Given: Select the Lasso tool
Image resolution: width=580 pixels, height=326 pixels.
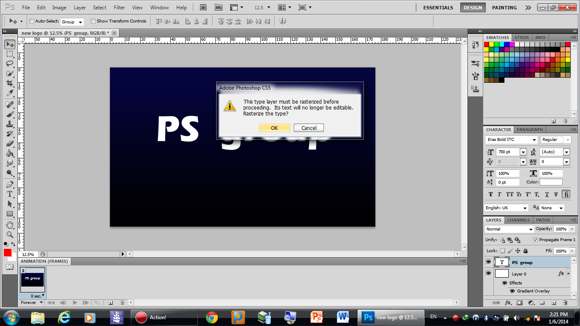Looking at the screenshot, I should point(9,64).
